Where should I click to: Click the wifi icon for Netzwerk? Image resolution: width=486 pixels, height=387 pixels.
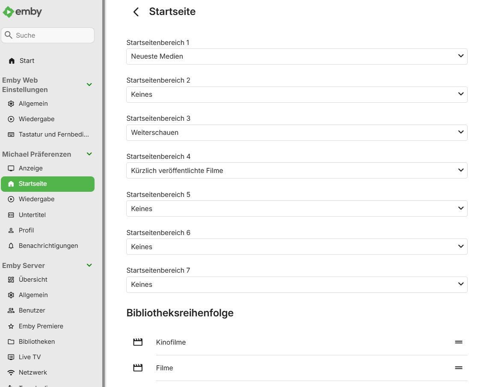(x=11, y=372)
